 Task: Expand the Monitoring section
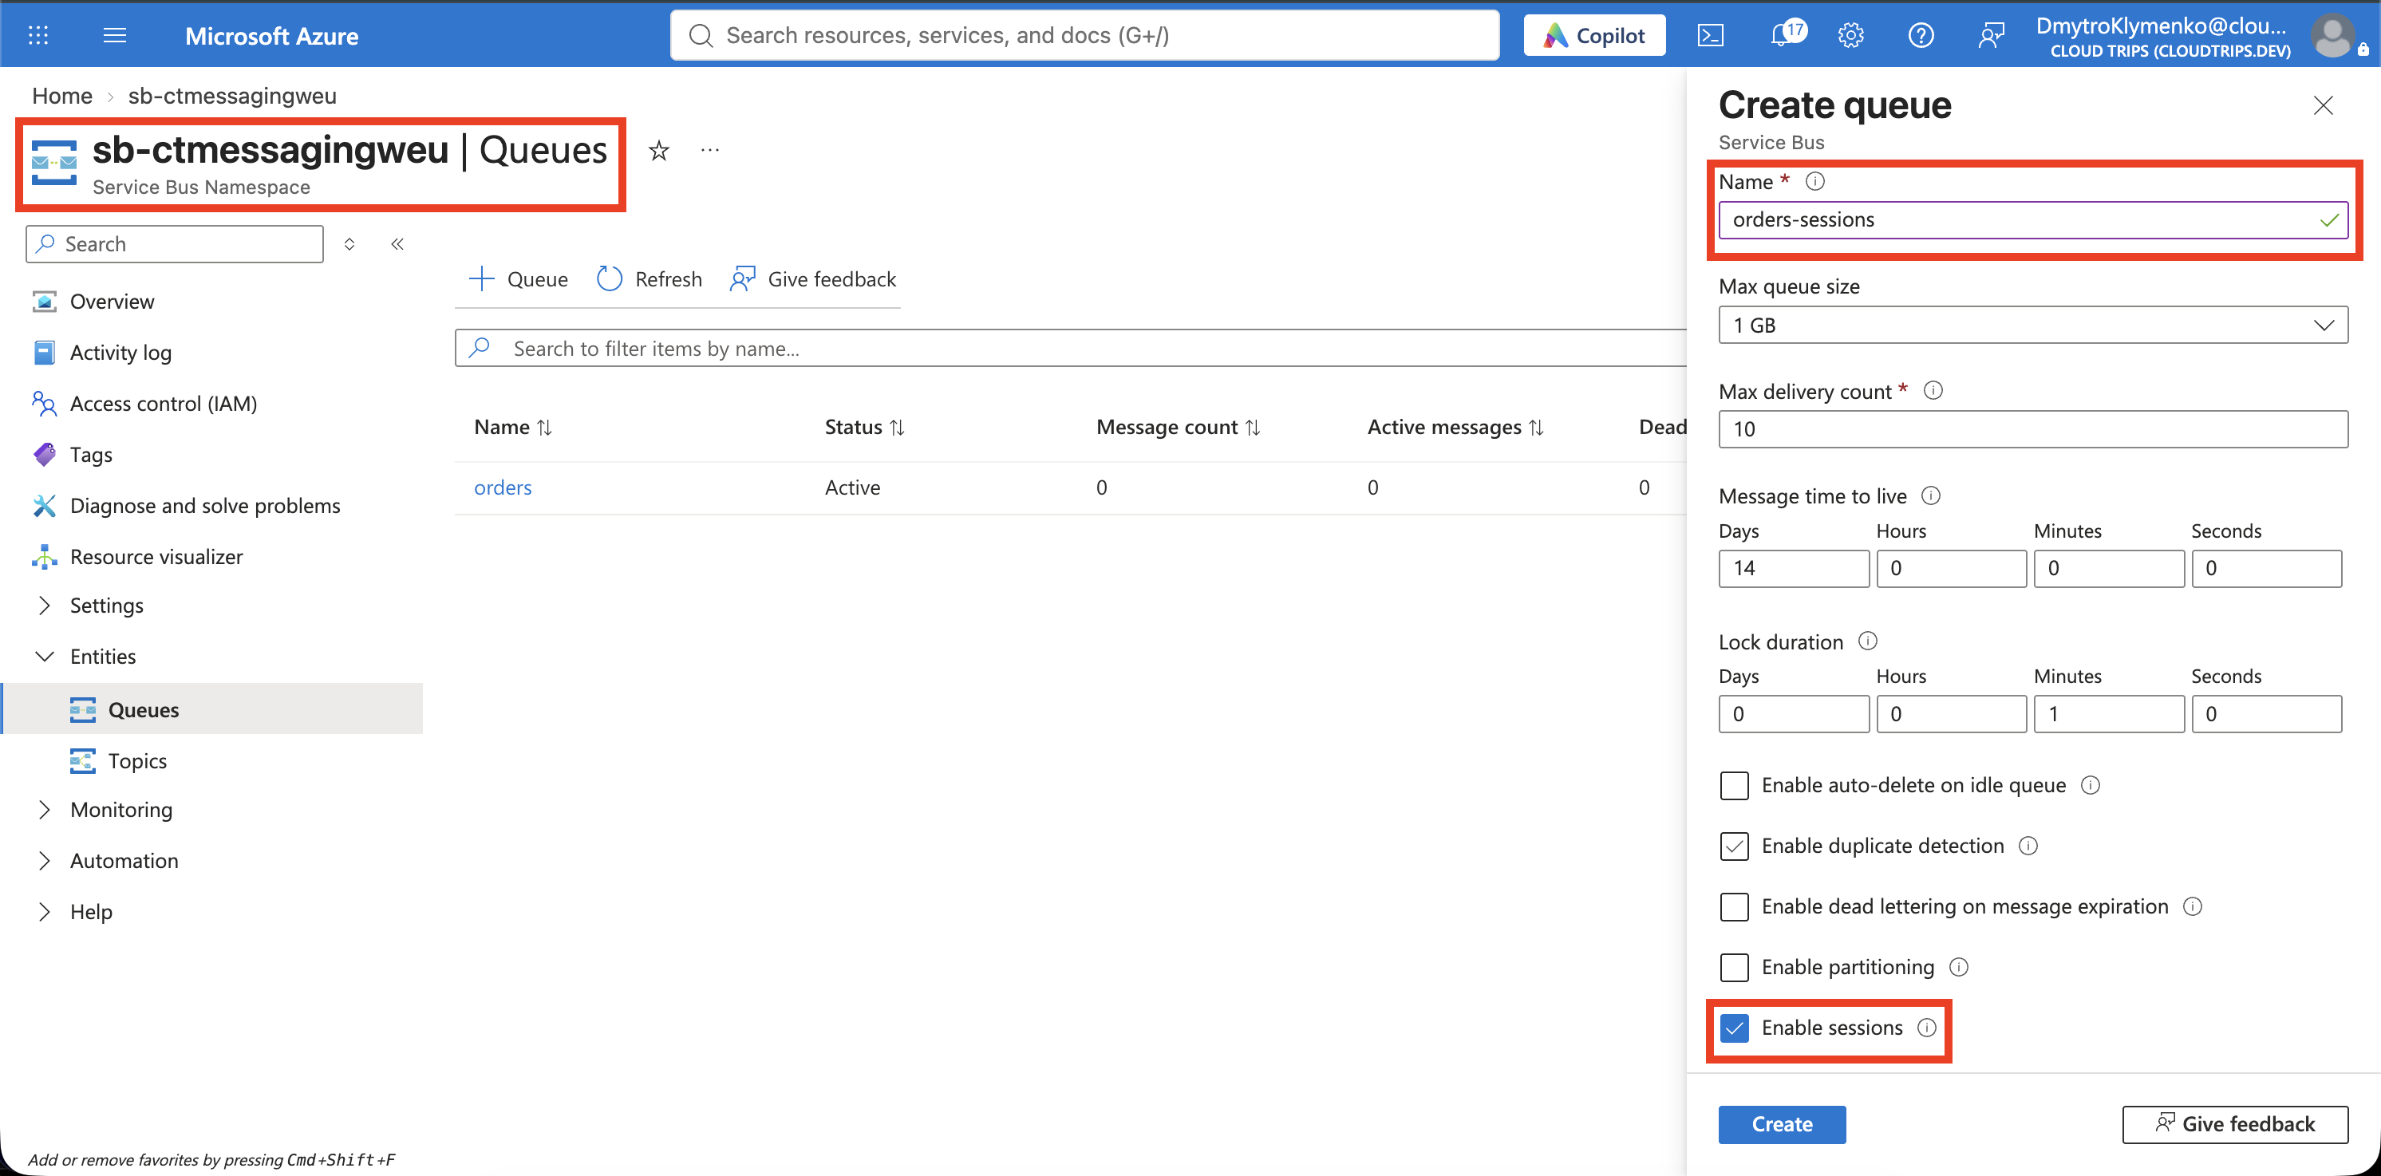point(45,809)
